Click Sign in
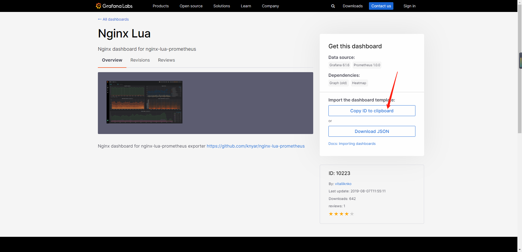 pyautogui.click(x=409, y=6)
